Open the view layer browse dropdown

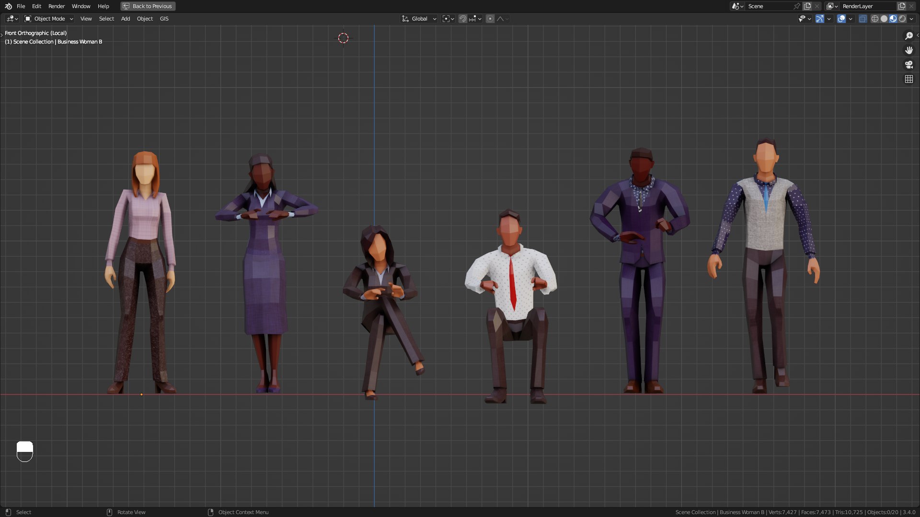(832, 6)
